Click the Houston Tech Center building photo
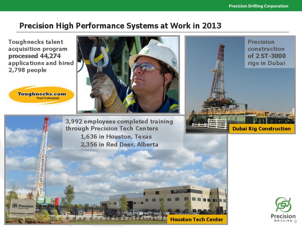Viewport: 302px width, 227px height. tap(116, 169)
